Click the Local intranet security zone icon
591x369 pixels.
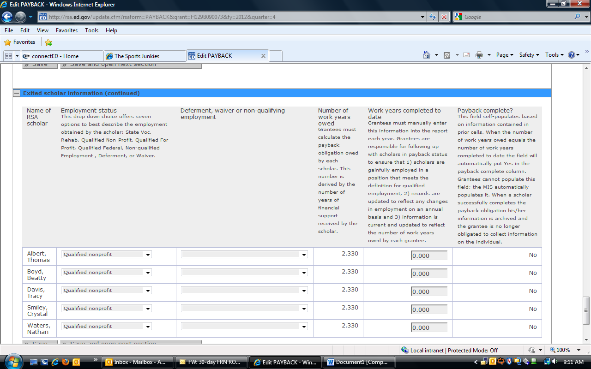click(405, 350)
